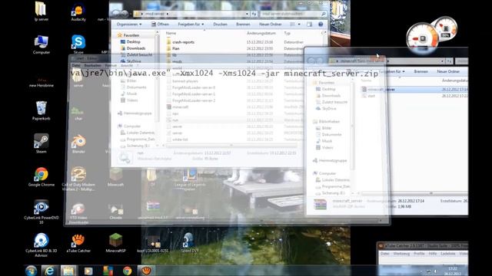Launch CyberLink PowerDVD 10 shortcut
Viewport: 492px width, 276px height.
pyautogui.click(x=41, y=212)
